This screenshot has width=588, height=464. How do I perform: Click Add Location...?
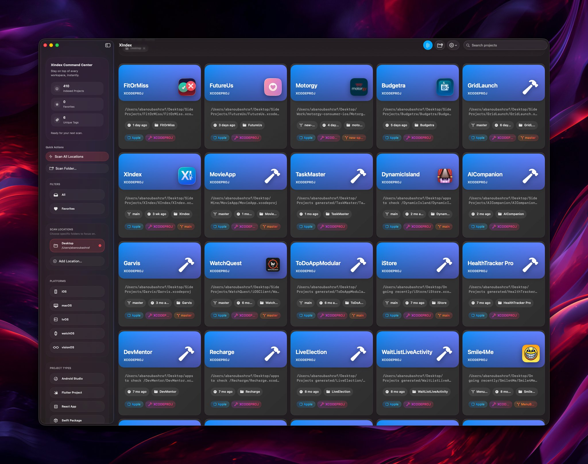(77, 261)
